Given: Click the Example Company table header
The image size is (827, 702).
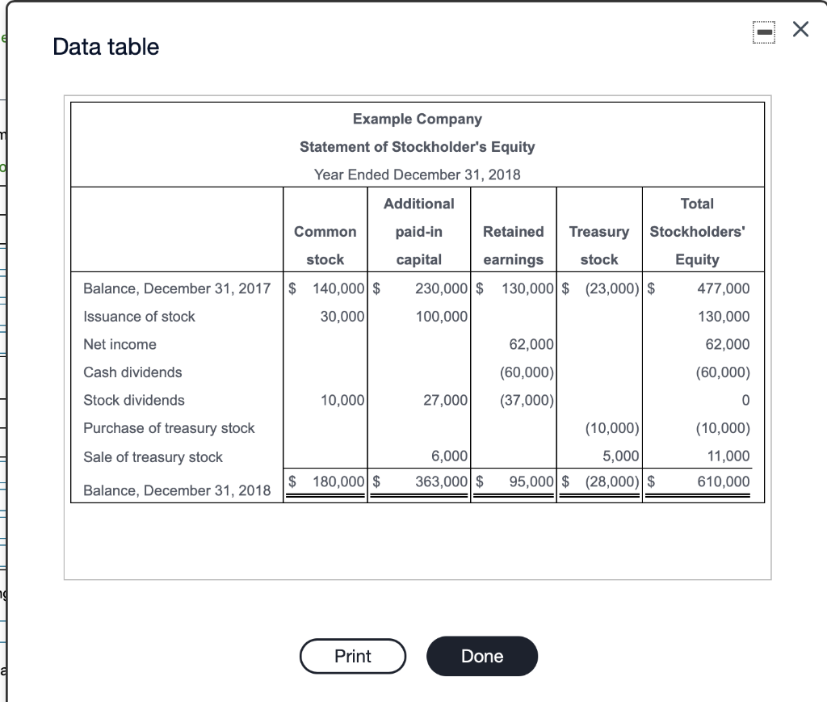Looking at the screenshot, I should pyautogui.click(x=417, y=119).
